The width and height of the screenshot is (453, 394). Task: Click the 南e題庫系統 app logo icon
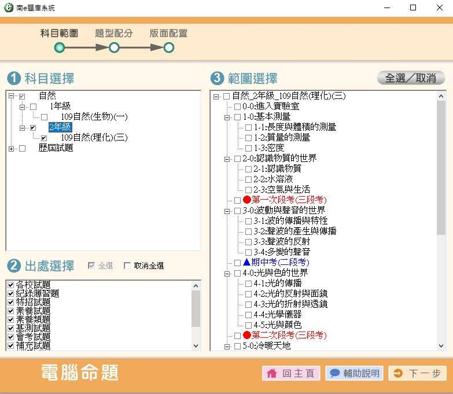9,8
